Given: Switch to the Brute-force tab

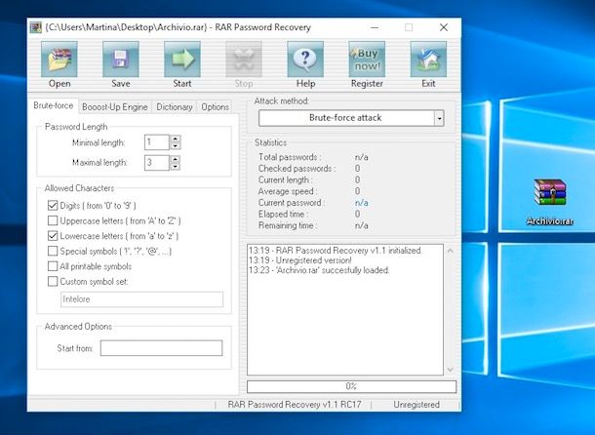Looking at the screenshot, I should click(x=53, y=105).
